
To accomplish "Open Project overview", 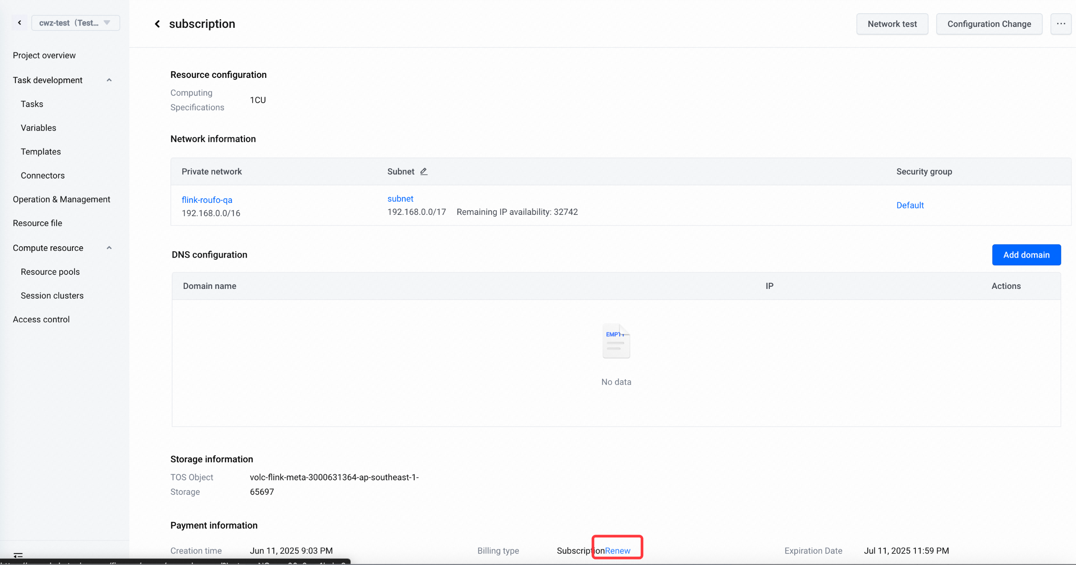I will coord(44,55).
